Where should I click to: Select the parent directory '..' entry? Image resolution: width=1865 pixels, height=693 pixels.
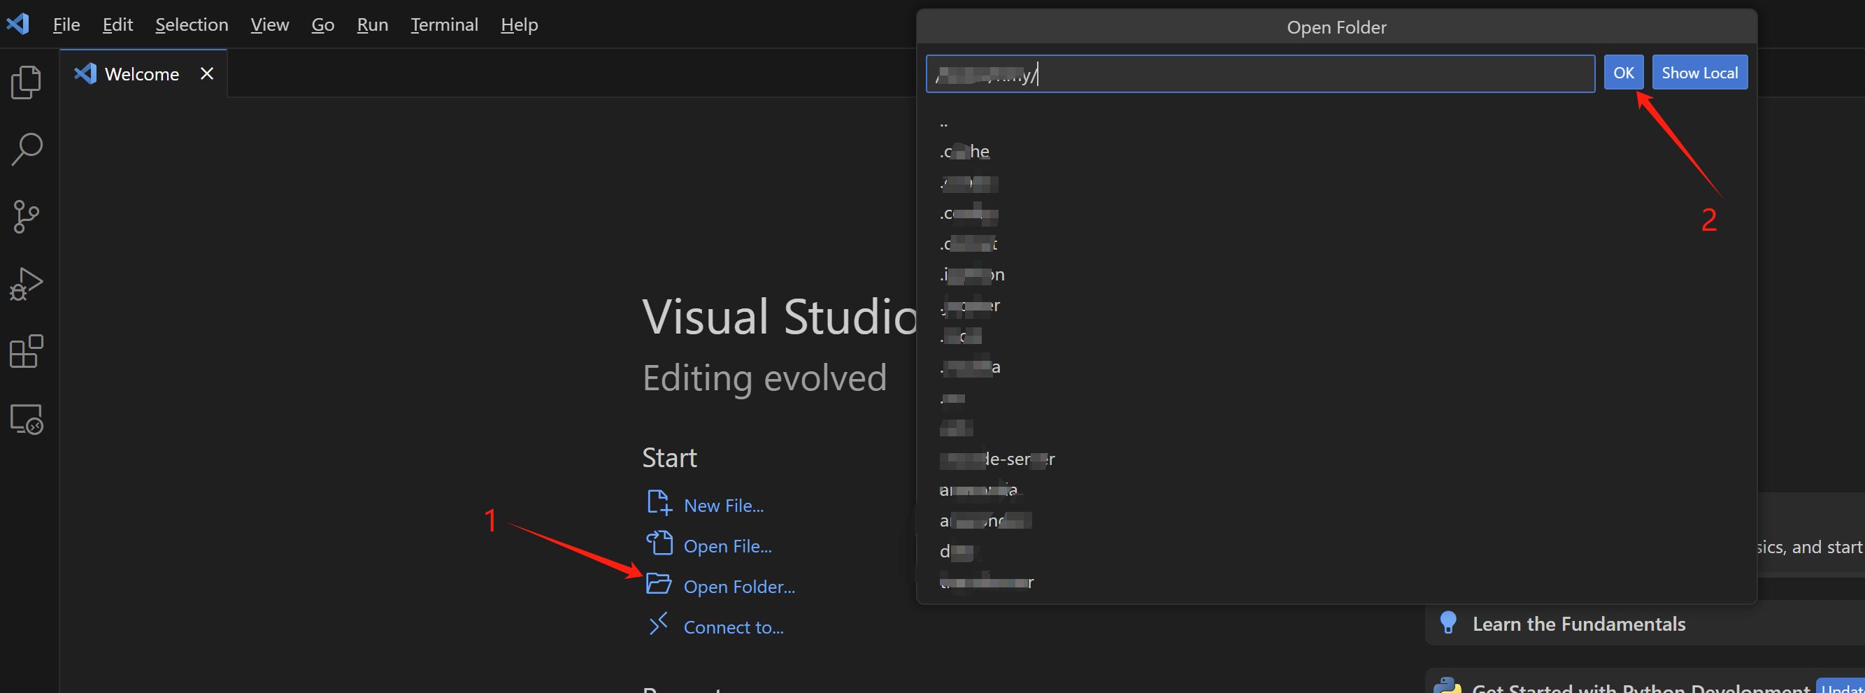(943, 122)
